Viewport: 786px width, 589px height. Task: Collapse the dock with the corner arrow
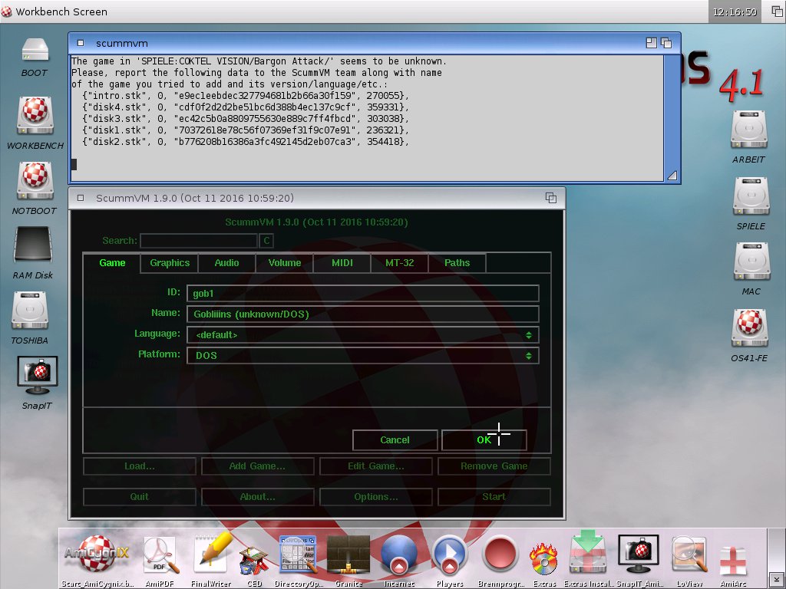click(777, 580)
